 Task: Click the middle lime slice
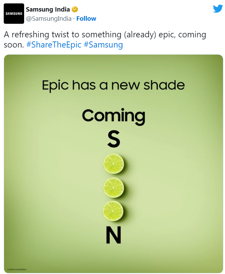[114, 187]
